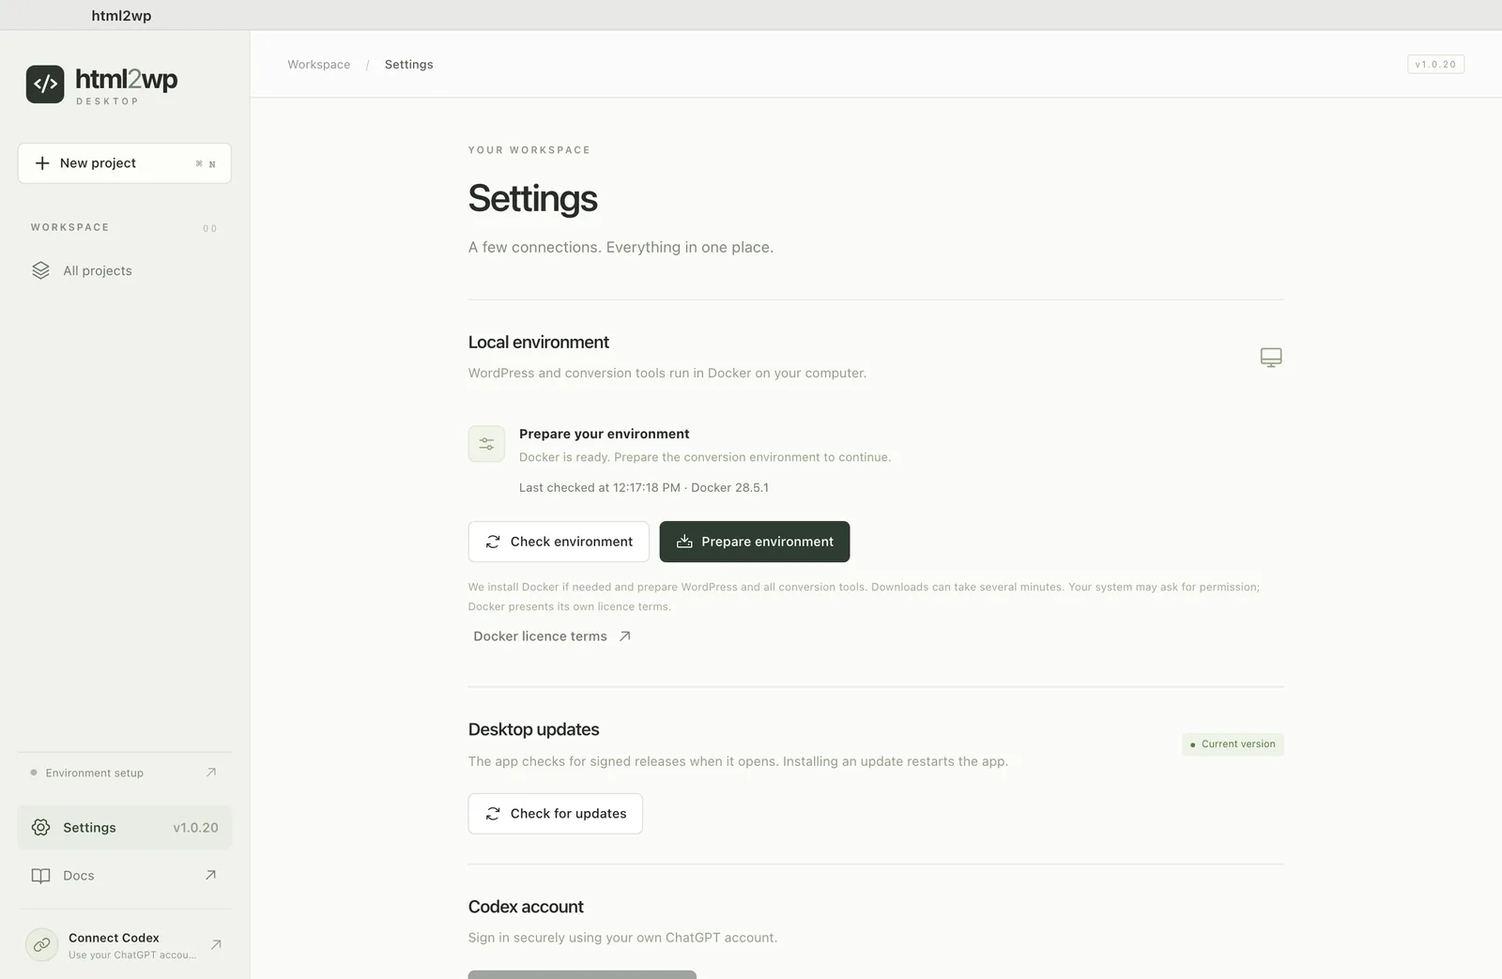Click the All projects layers icon

(x=40, y=270)
